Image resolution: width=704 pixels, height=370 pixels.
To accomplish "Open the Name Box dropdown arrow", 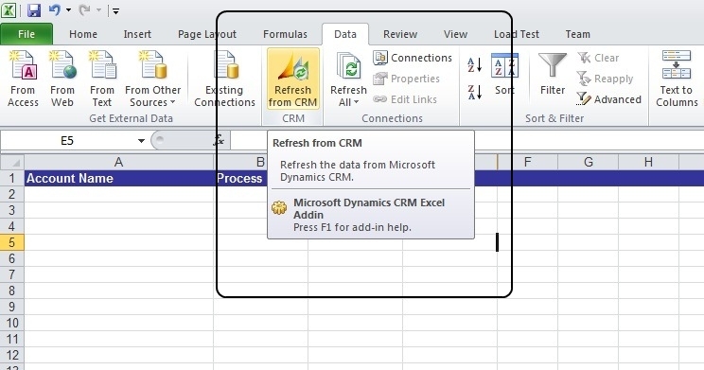I will click(141, 141).
